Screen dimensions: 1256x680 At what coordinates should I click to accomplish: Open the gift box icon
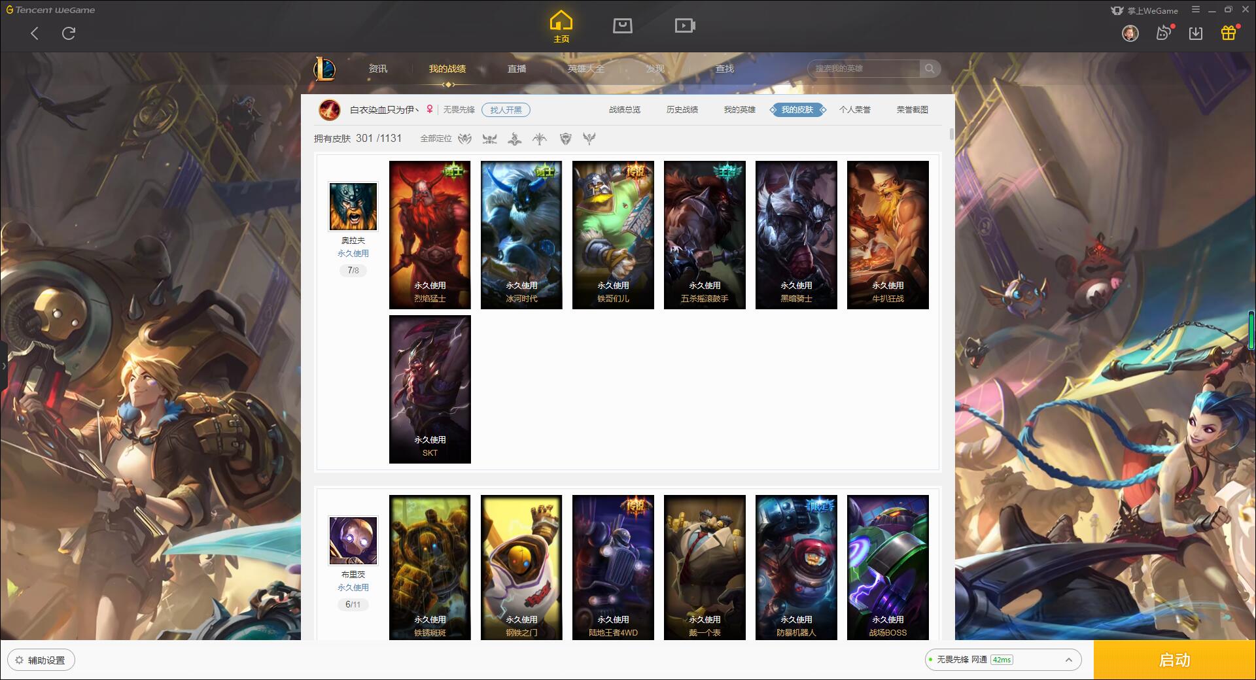click(x=1229, y=33)
